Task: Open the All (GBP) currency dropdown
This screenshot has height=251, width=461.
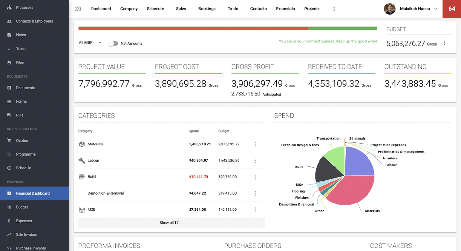Action: pyautogui.click(x=91, y=43)
